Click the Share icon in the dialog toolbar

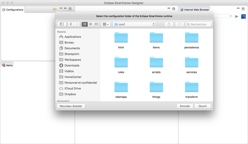point(169,24)
